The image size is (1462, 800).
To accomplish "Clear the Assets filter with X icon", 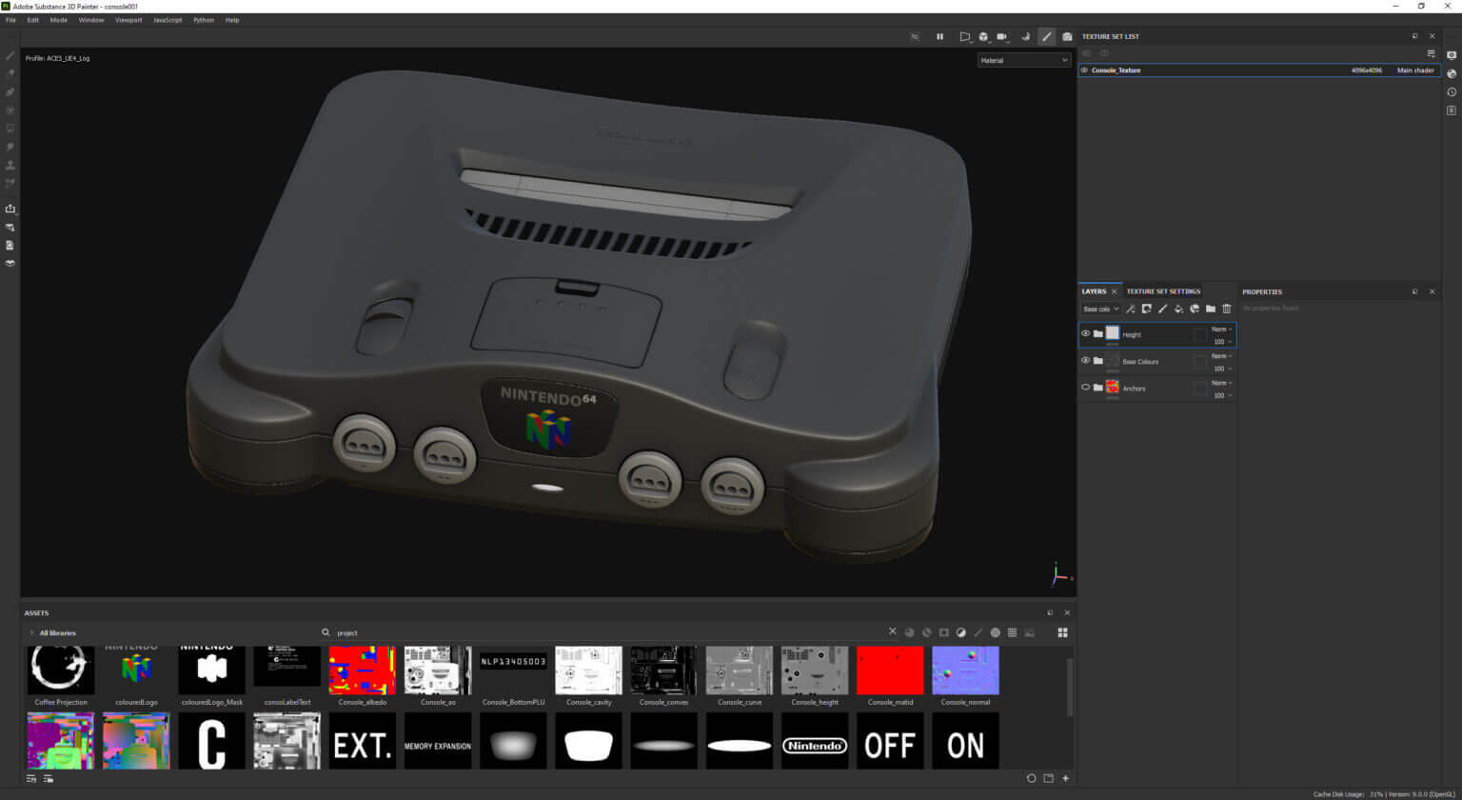I will click(893, 631).
